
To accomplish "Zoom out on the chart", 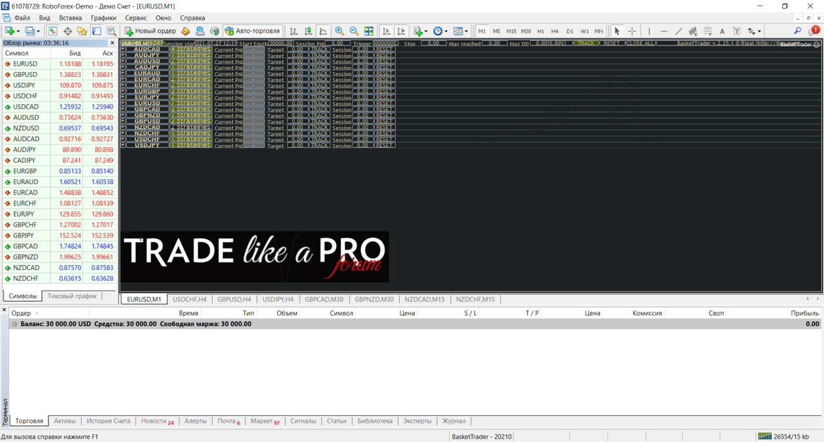I will click(354, 31).
